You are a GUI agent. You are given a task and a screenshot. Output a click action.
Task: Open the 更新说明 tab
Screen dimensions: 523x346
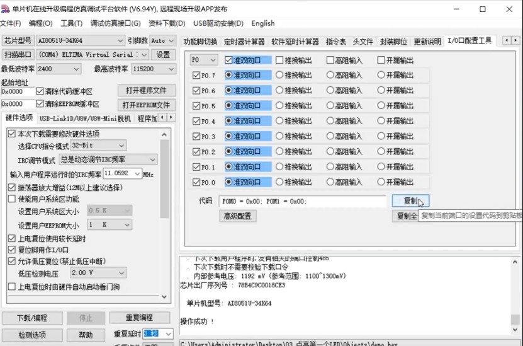(427, 42)
